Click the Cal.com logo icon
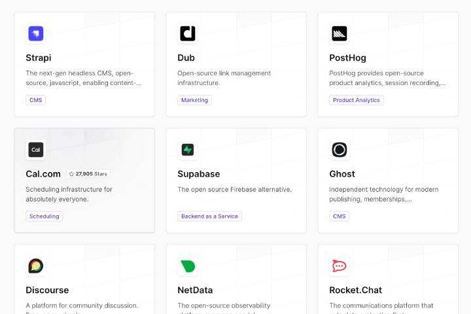 [x=35, y=150]
